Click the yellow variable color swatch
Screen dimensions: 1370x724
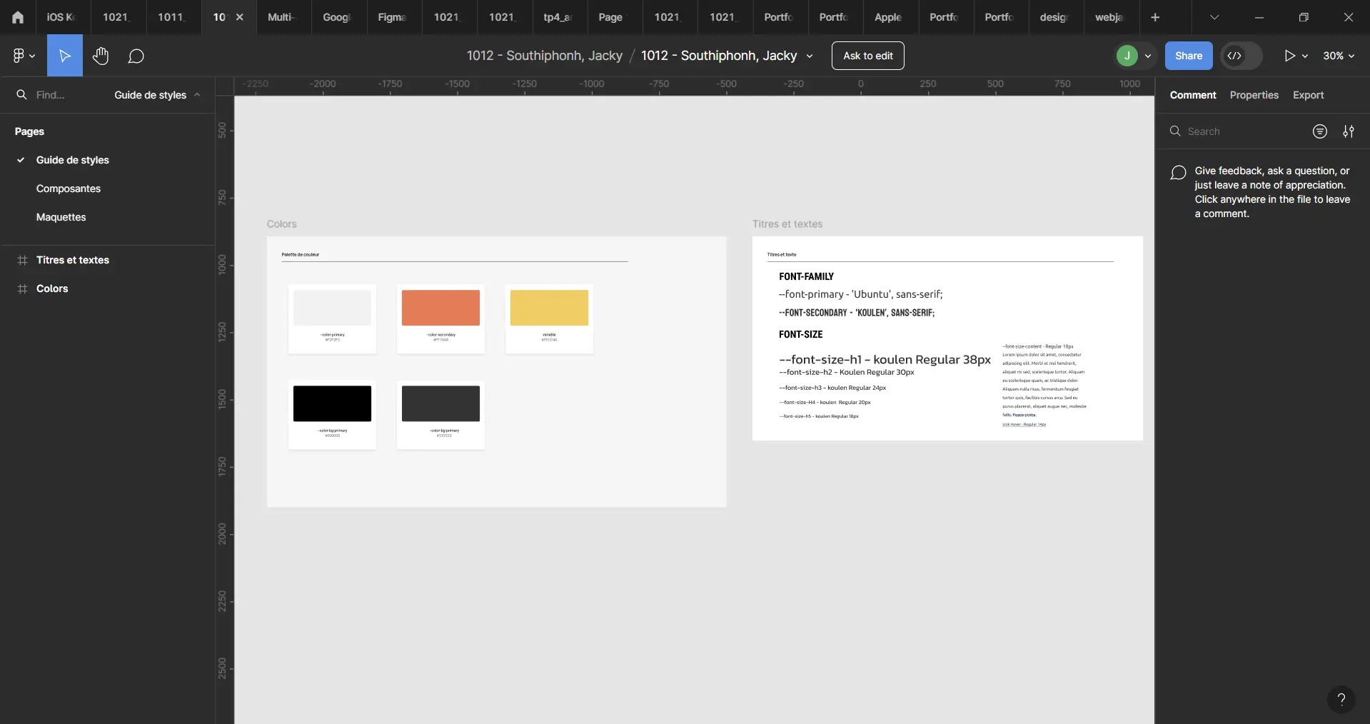point(549,308)
